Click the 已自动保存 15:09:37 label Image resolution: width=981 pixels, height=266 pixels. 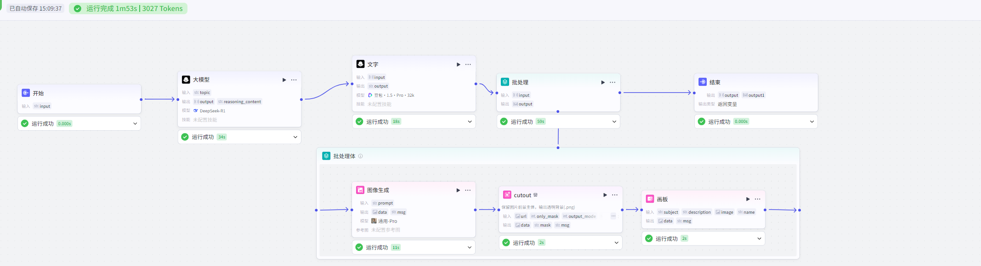click(36, 9)
